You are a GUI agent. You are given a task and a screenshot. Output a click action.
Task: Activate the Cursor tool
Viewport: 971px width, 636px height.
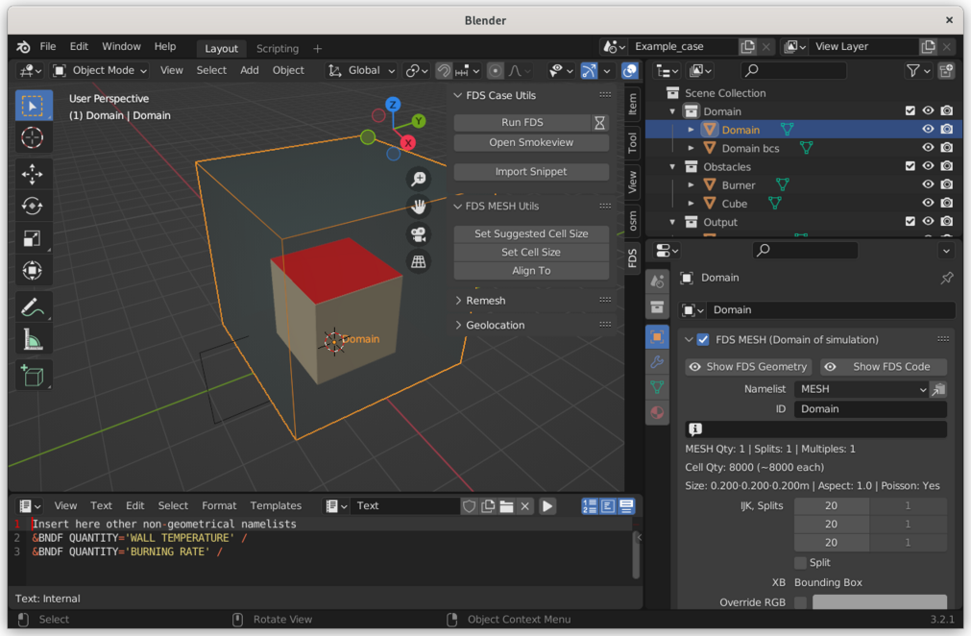[33, 137]
